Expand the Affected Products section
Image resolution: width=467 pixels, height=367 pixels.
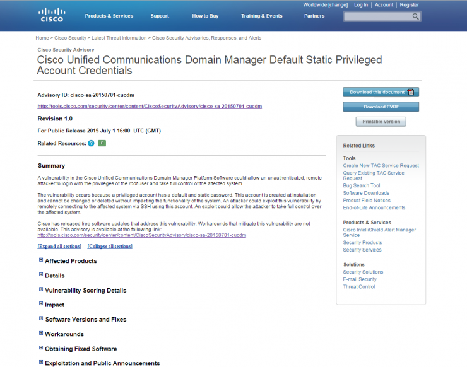[x=41, y=260]
